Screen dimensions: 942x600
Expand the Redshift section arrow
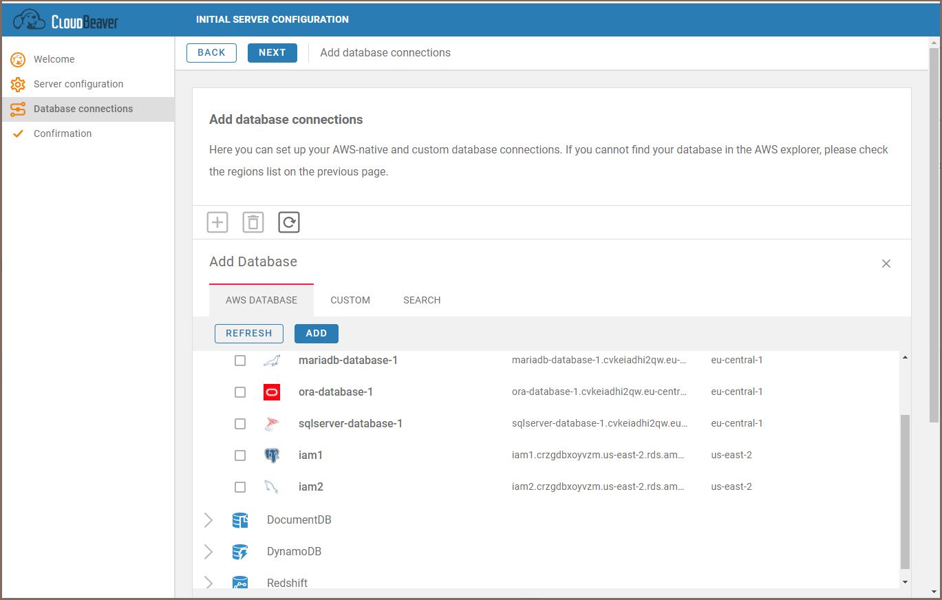click(x=208, y=582)
